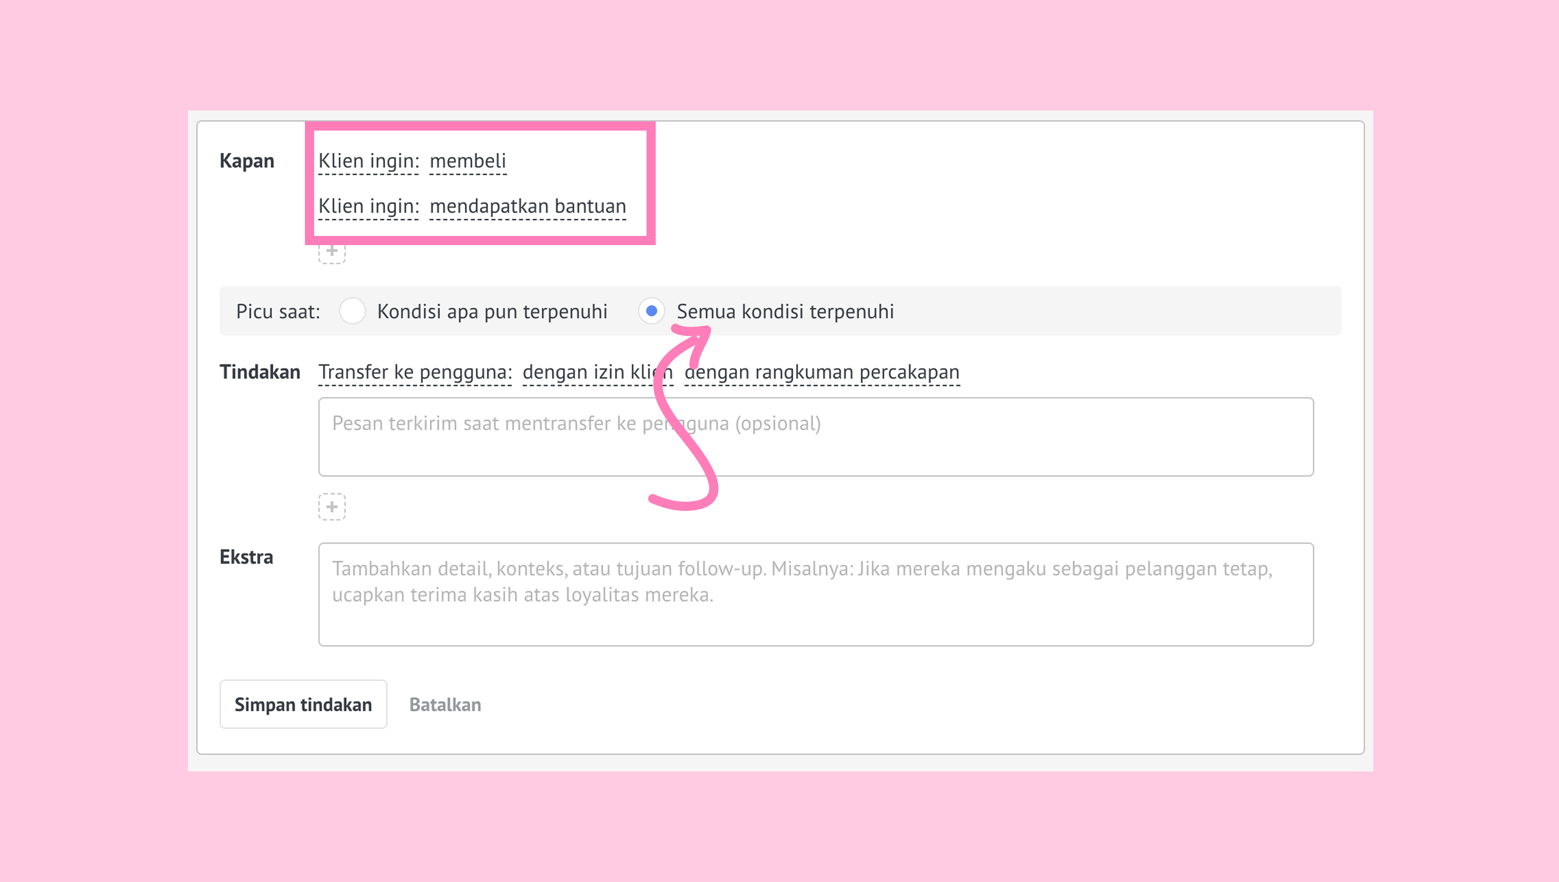The width and height of the screenshot is (1559, 882).
Task: Click the 'Tindakan' section label
Action: coord(260,372)
